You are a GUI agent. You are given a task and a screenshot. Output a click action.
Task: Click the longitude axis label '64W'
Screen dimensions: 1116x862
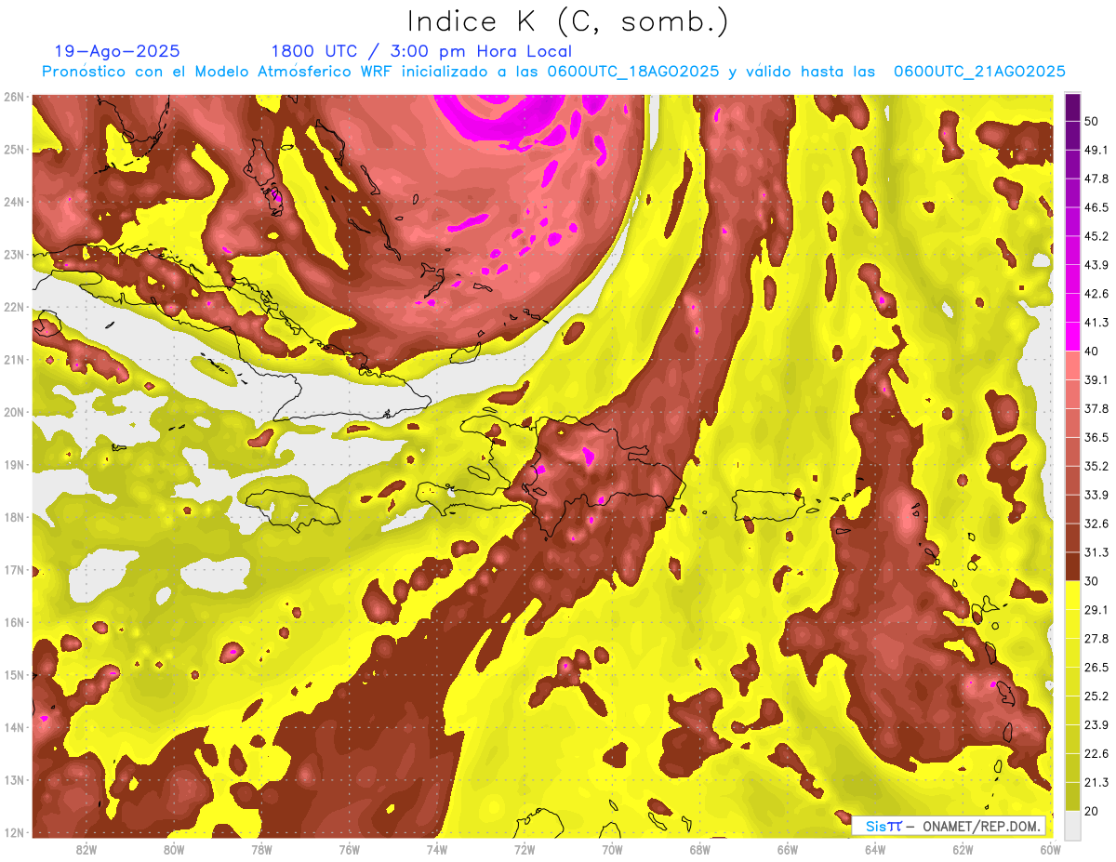pos(875,850)
